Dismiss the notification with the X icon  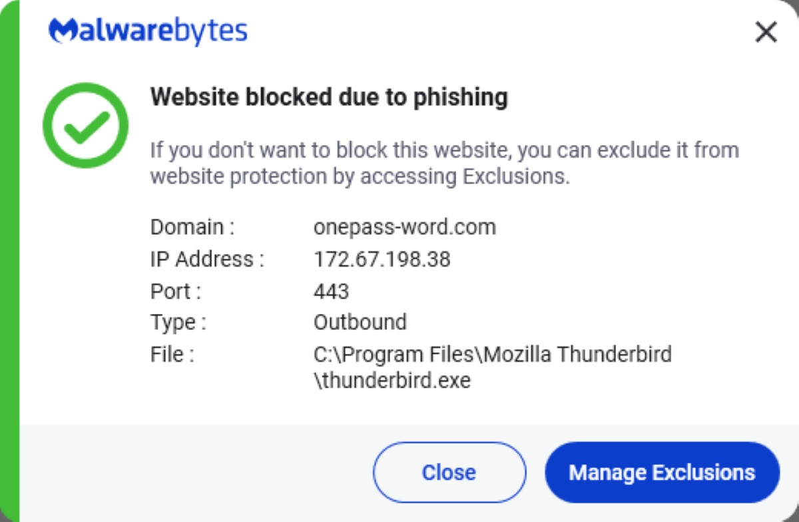[x=766, y=32]
